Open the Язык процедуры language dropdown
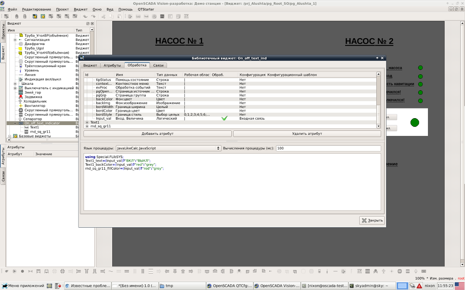This screenshot has width=465, height=290. pos(168,148)
